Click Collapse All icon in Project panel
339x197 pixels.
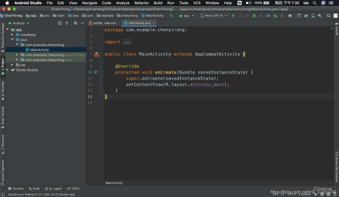(67, 23)
